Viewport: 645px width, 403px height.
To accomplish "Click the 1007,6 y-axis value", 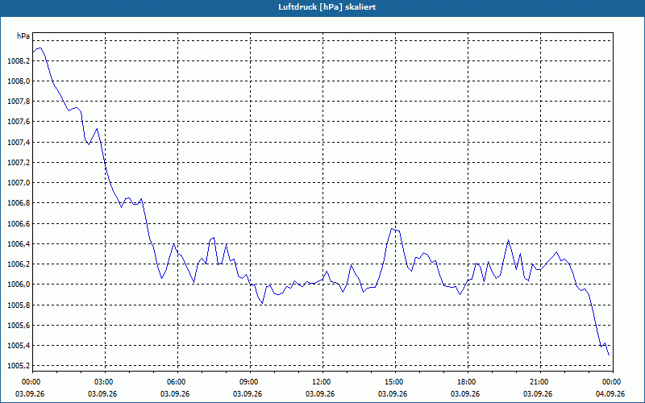I will (x=19, y=122).
